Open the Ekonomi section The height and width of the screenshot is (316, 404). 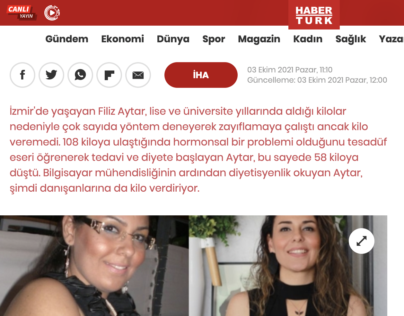point(123,39)
